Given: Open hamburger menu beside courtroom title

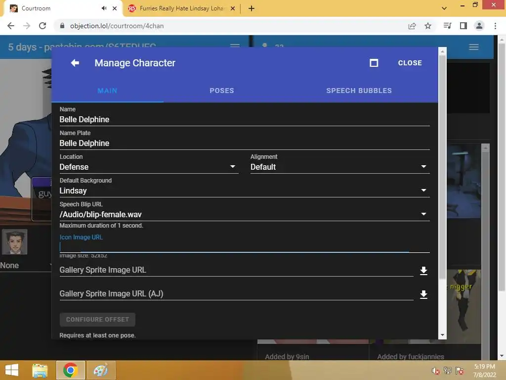Looking at the screenshot, I should pyautogui.click(x=235, y=46).
